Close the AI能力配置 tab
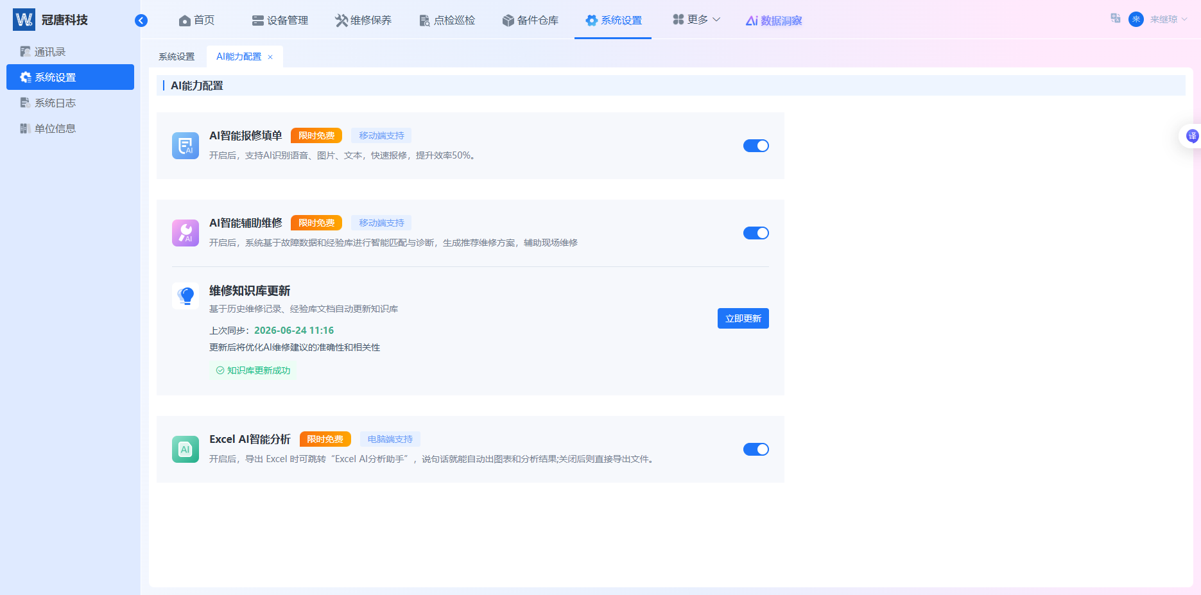The height and width of the screenshot is (595, 1201). coord(270,57)
